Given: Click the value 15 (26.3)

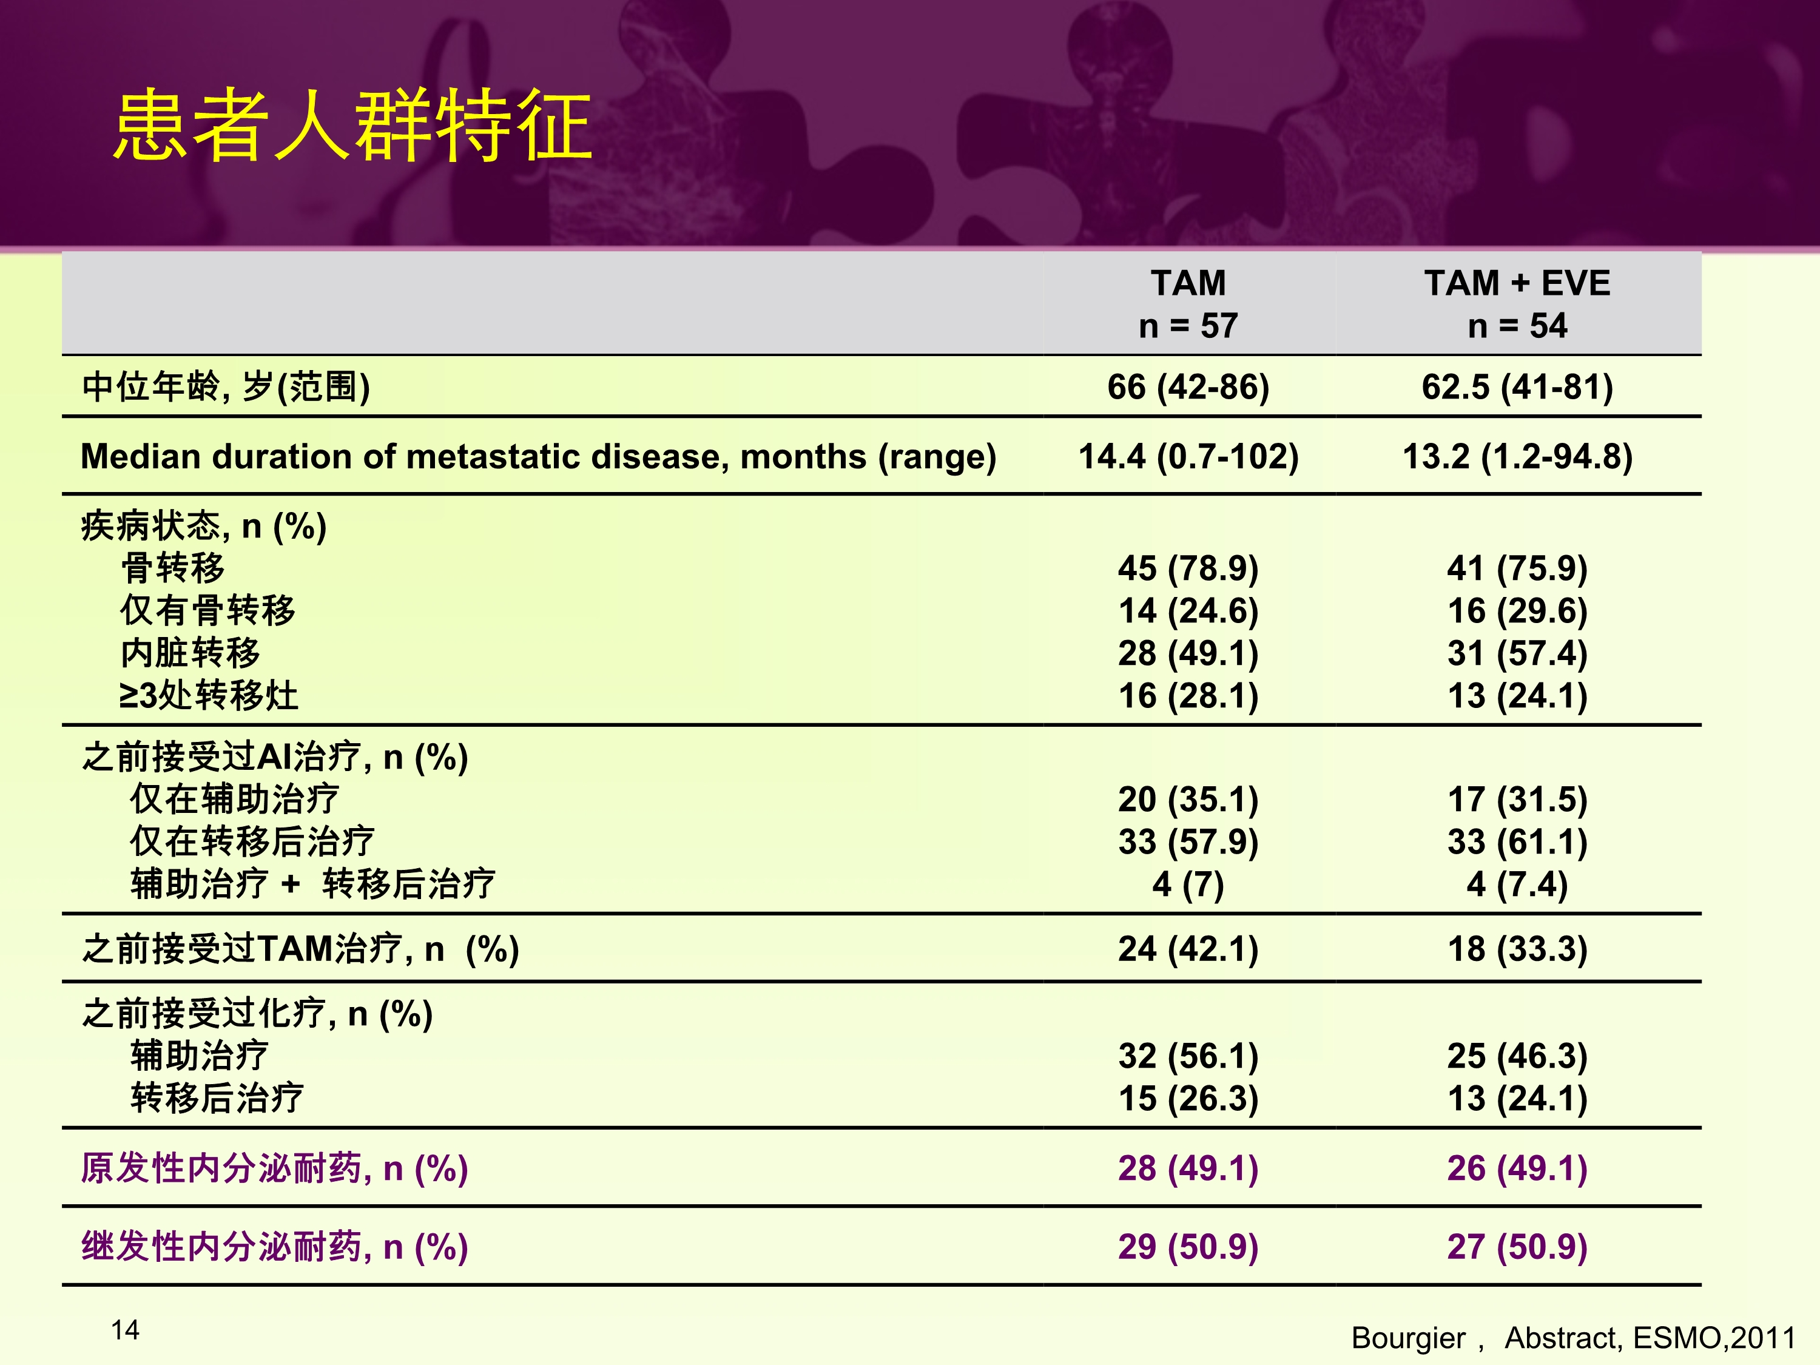Looking at the screenshot, I should click(x=1188, y=1099).
